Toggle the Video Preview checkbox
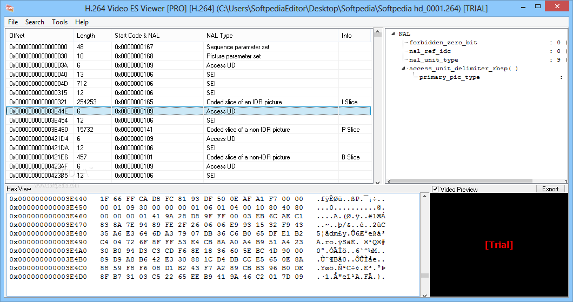The width and height of the screenshot is (573, 302). 435,189
